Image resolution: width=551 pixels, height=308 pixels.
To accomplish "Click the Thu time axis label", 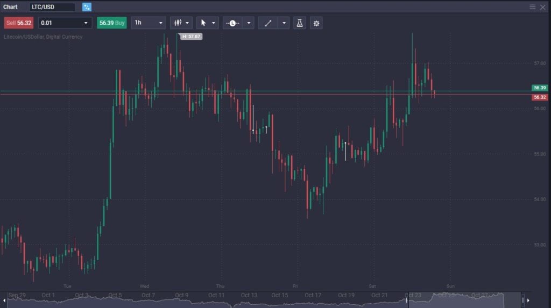I will coord(220,286).
